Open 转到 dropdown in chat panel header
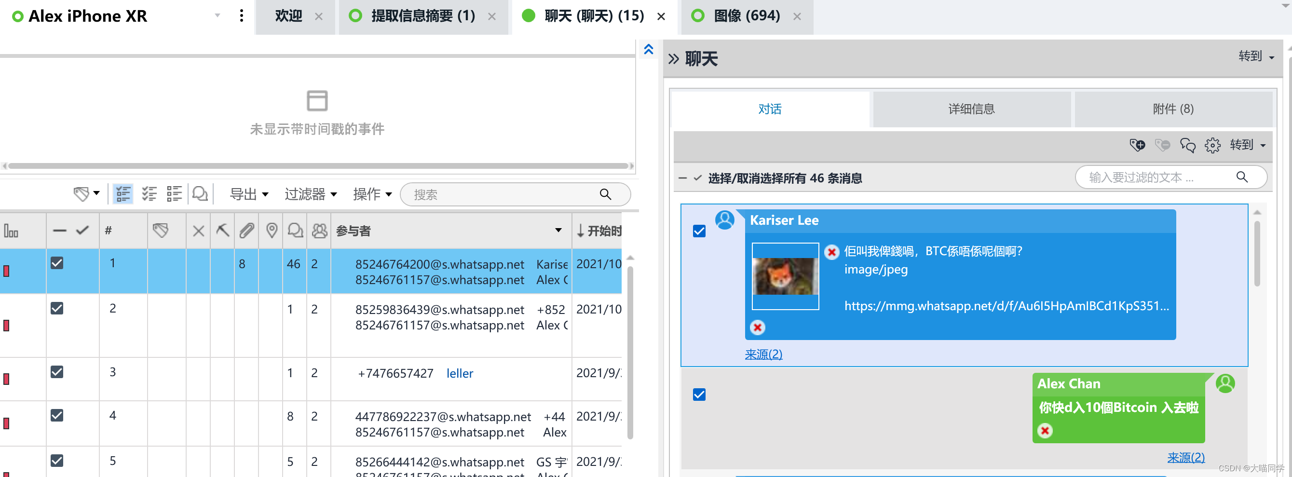 pos(1256,56)
